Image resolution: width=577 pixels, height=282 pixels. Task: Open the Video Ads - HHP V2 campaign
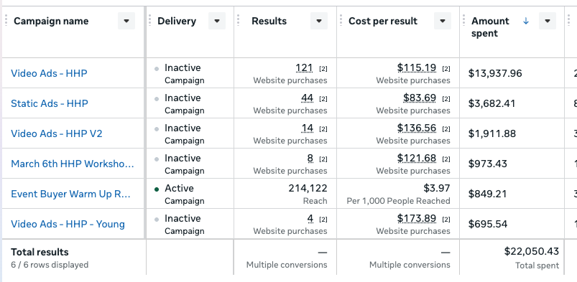pos(56,133)
